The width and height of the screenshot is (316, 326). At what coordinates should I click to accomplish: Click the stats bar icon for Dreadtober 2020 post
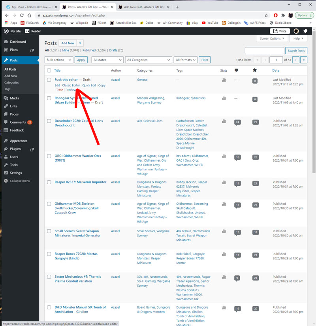tap(224, 122)
